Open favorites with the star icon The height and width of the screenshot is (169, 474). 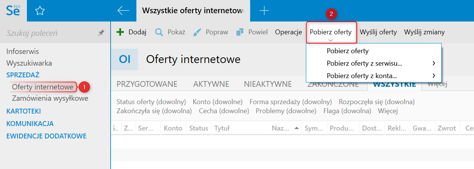(40, 11)
